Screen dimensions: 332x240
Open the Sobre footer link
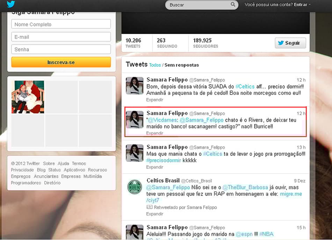pos(49,164)
